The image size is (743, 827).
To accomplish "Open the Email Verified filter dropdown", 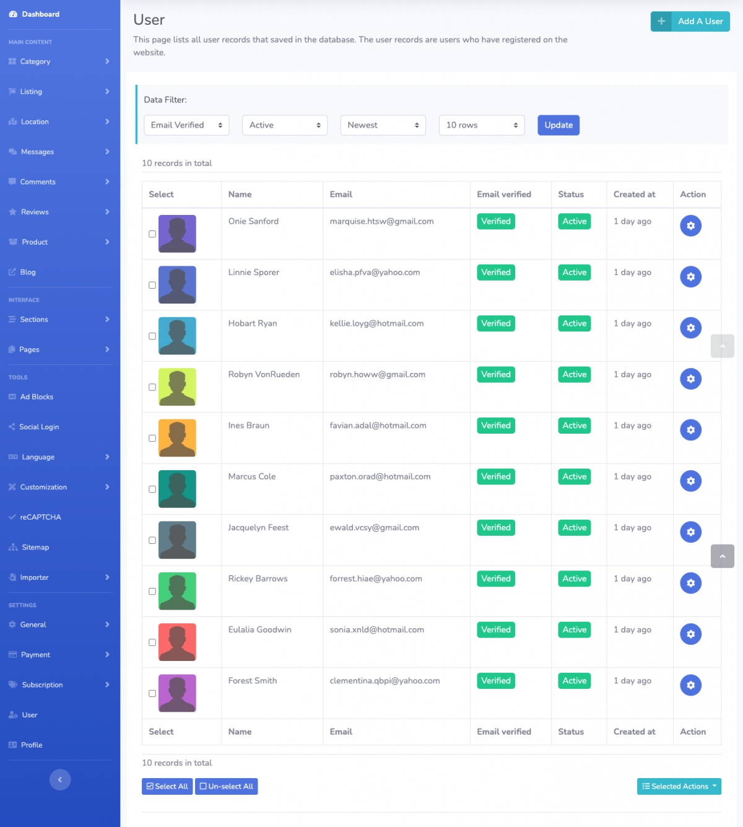I will click(x=186, y=125).
